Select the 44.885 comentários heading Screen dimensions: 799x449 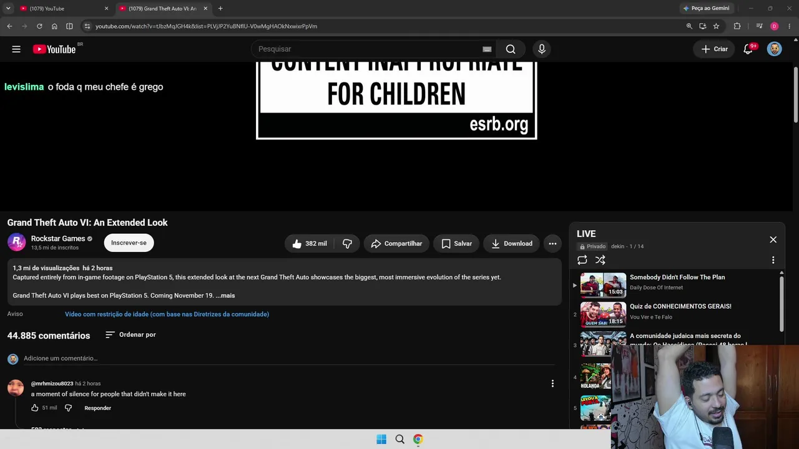pyautogui.click(x=49, y=336)
